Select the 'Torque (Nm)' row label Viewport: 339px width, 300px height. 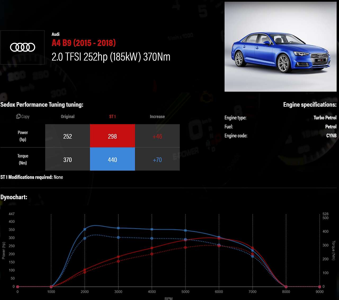coord(23,159)
